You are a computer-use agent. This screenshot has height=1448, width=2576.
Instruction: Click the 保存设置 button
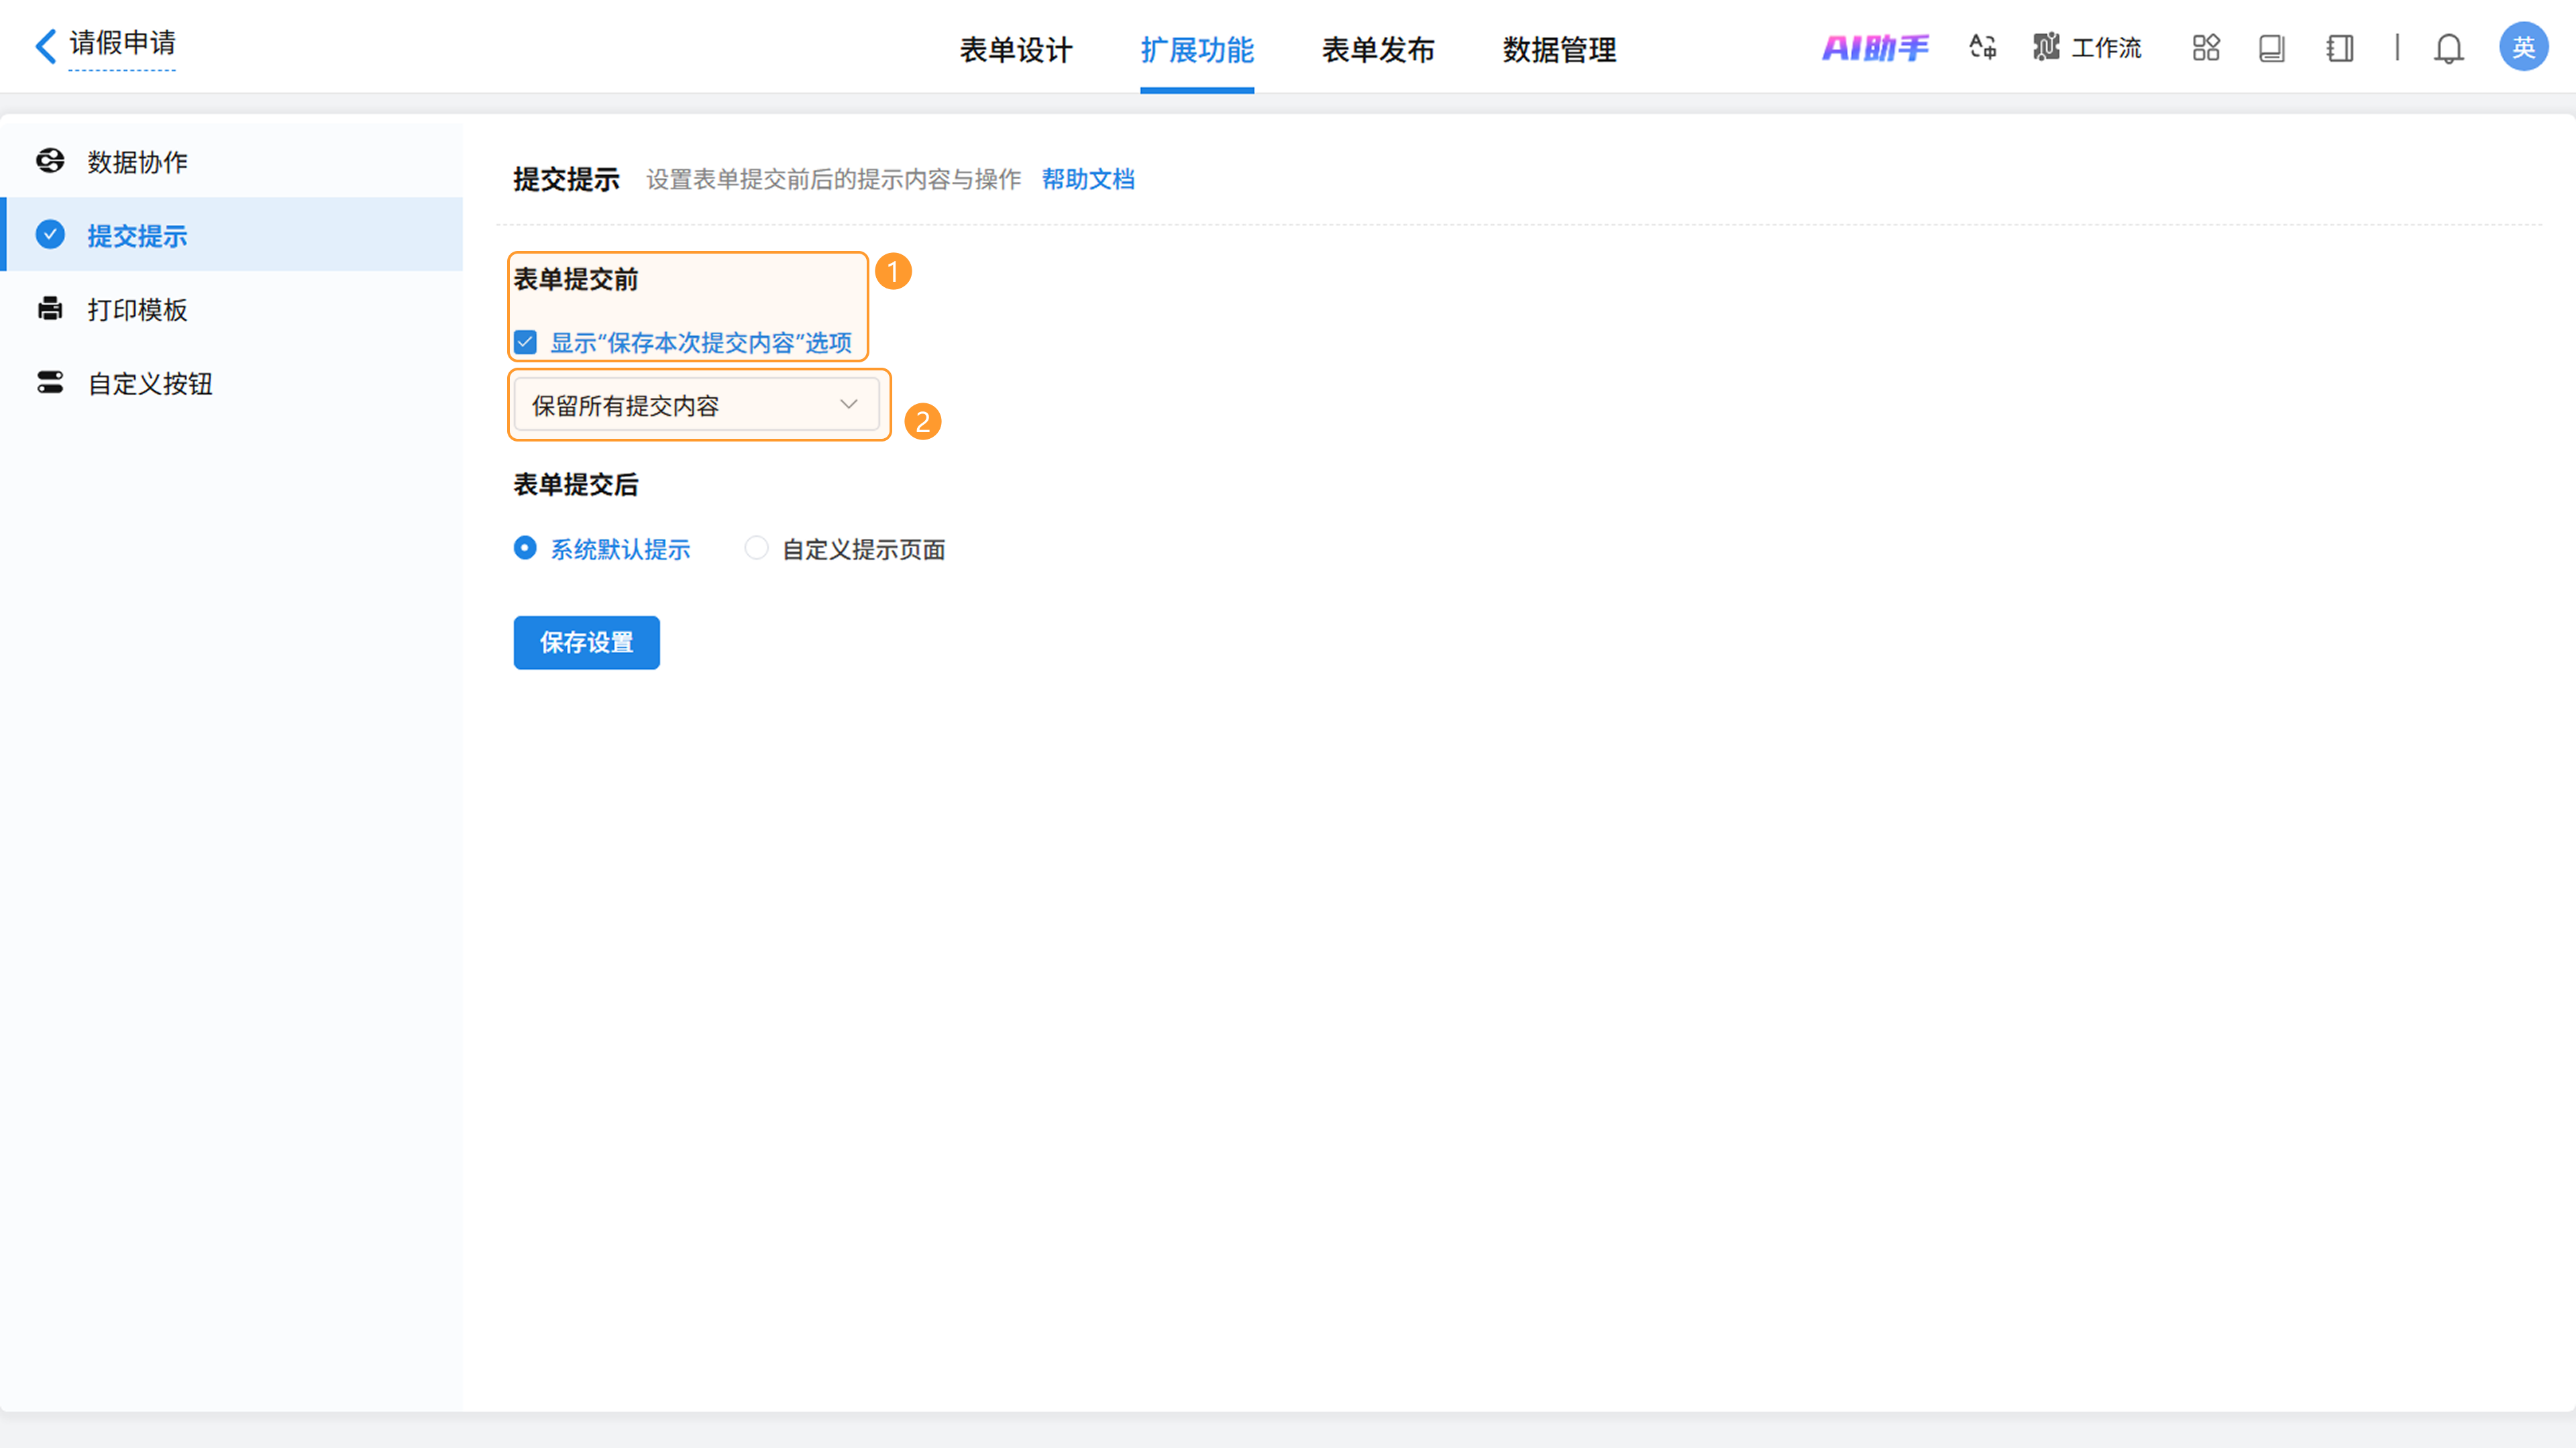click(586, 642)
